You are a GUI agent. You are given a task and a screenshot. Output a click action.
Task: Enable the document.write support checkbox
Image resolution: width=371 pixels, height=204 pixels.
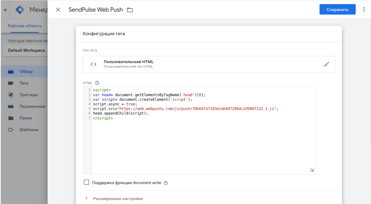tap(86, 183)
